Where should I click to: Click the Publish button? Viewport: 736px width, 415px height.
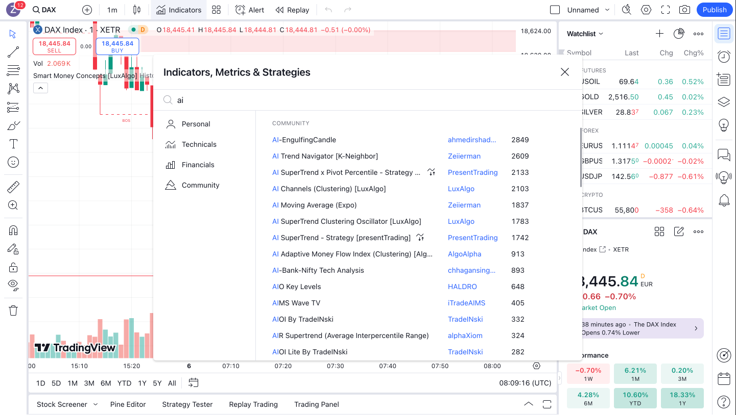click(x=715, y=10)
